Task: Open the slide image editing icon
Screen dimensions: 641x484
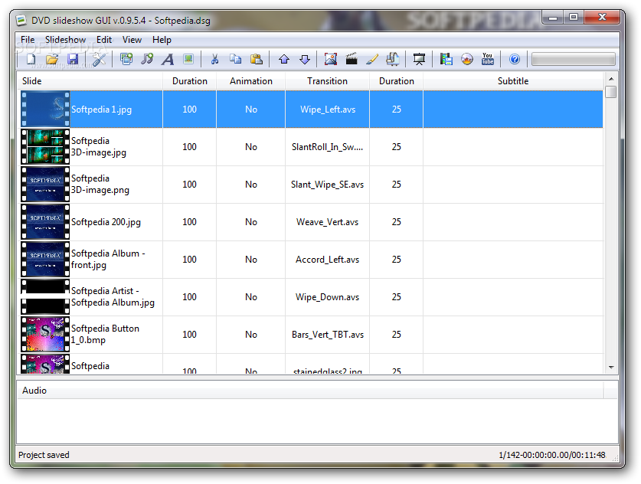Action: (x=331, y=59)
